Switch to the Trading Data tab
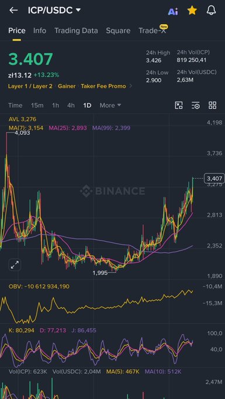Screen dimensions: 225x399 pos(76,31)
